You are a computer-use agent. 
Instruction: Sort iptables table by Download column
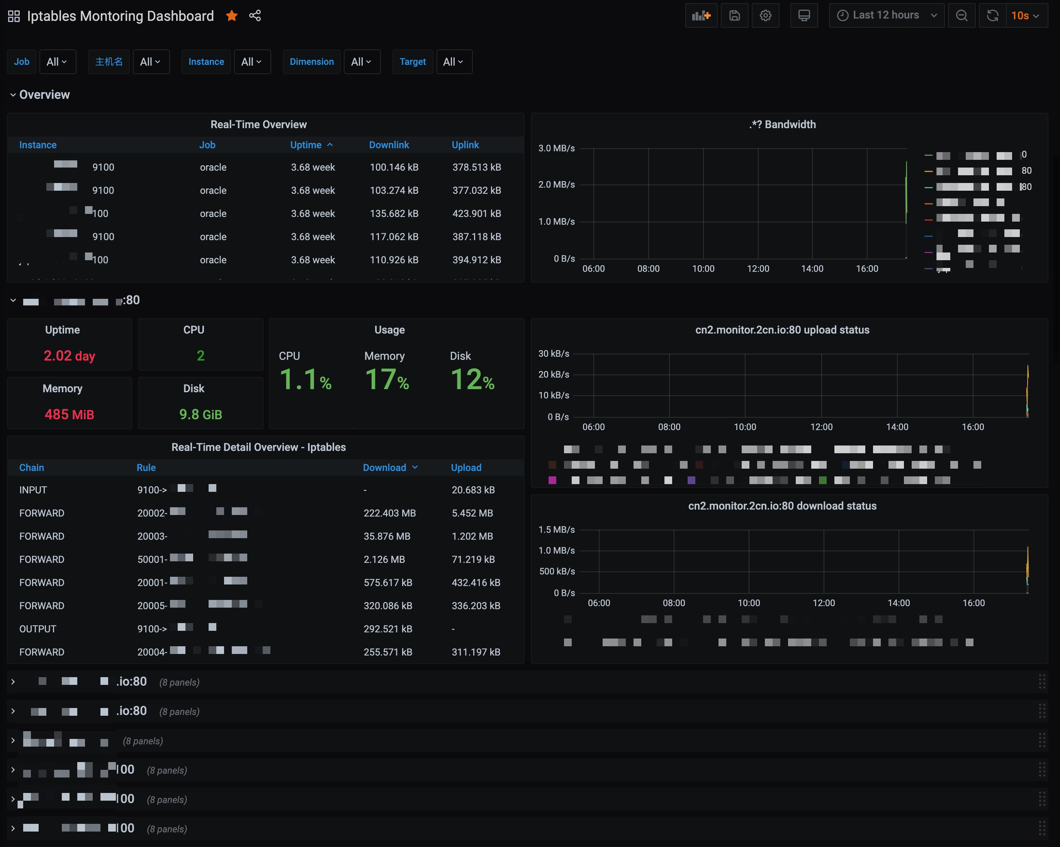coord(384,468)
